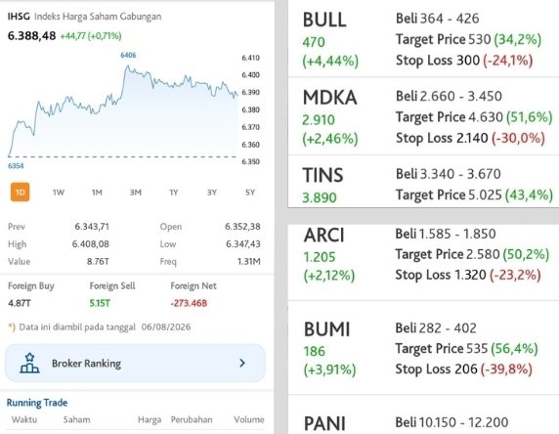Select the 3M chart period

coord(136,193)
